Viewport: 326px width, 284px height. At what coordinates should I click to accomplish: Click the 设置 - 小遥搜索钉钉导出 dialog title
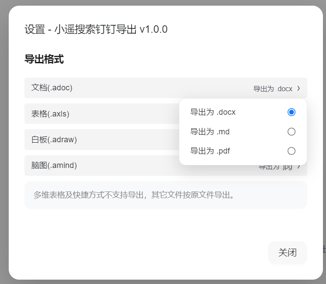click(x=96, y=30)
